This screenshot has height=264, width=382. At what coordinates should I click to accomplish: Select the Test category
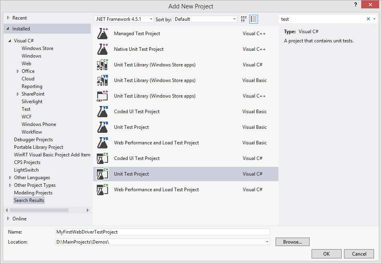(x=26, y=109)
